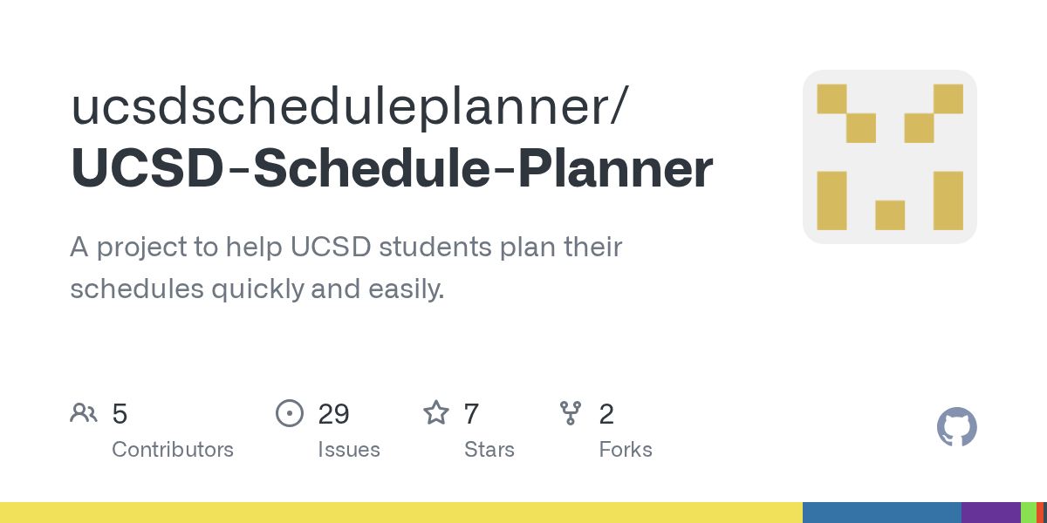Click the green language bar segment
The image size is (1047, 523).
point(1028,513)
